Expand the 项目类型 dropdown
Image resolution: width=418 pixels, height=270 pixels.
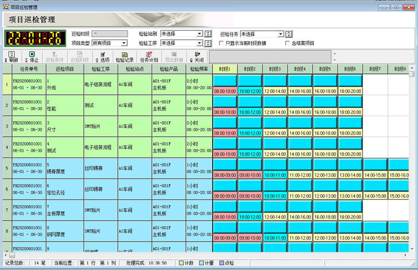(124, 43)
